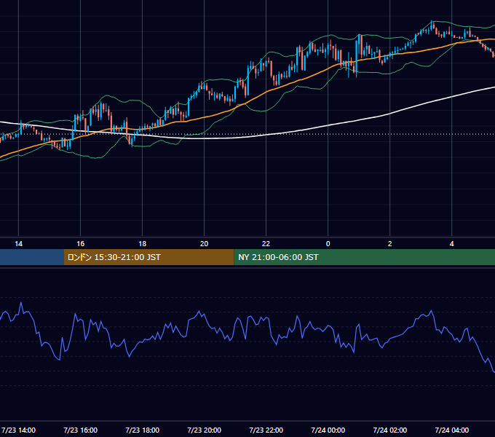Click hour label 4 on price chart axis
Image resolution: width=495 pixels, height=437 pixels.
pyautogui.click(x=452, y=244)
